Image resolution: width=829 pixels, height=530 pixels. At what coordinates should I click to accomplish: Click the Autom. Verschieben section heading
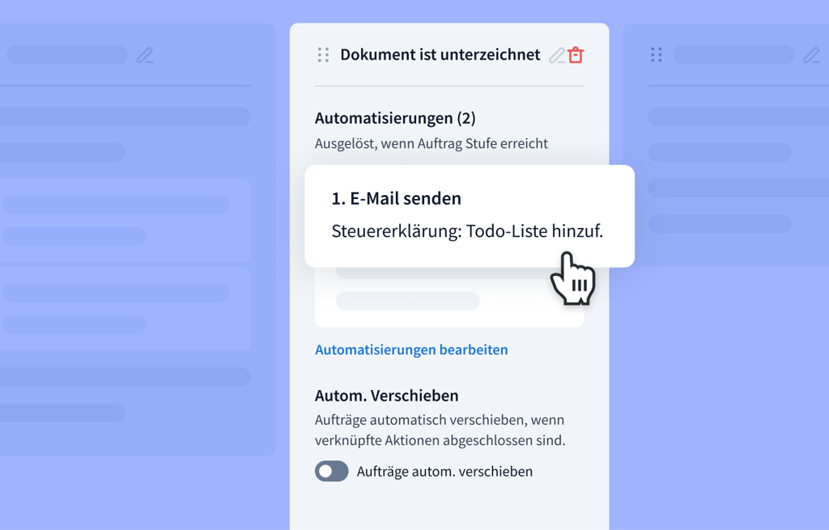tap(386, 396)
